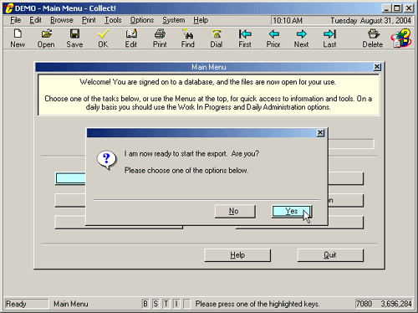Screen dimensions: 418x313
Task: Open the Tools menu
Action: pyautogui.click(x=113, y=20)
